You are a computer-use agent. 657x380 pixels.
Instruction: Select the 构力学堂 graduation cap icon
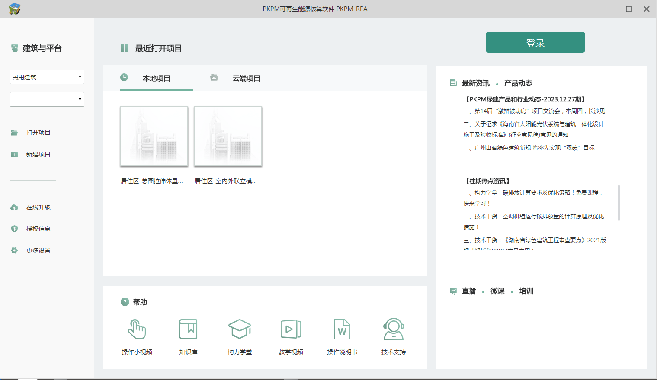click(x=239, y=329)
